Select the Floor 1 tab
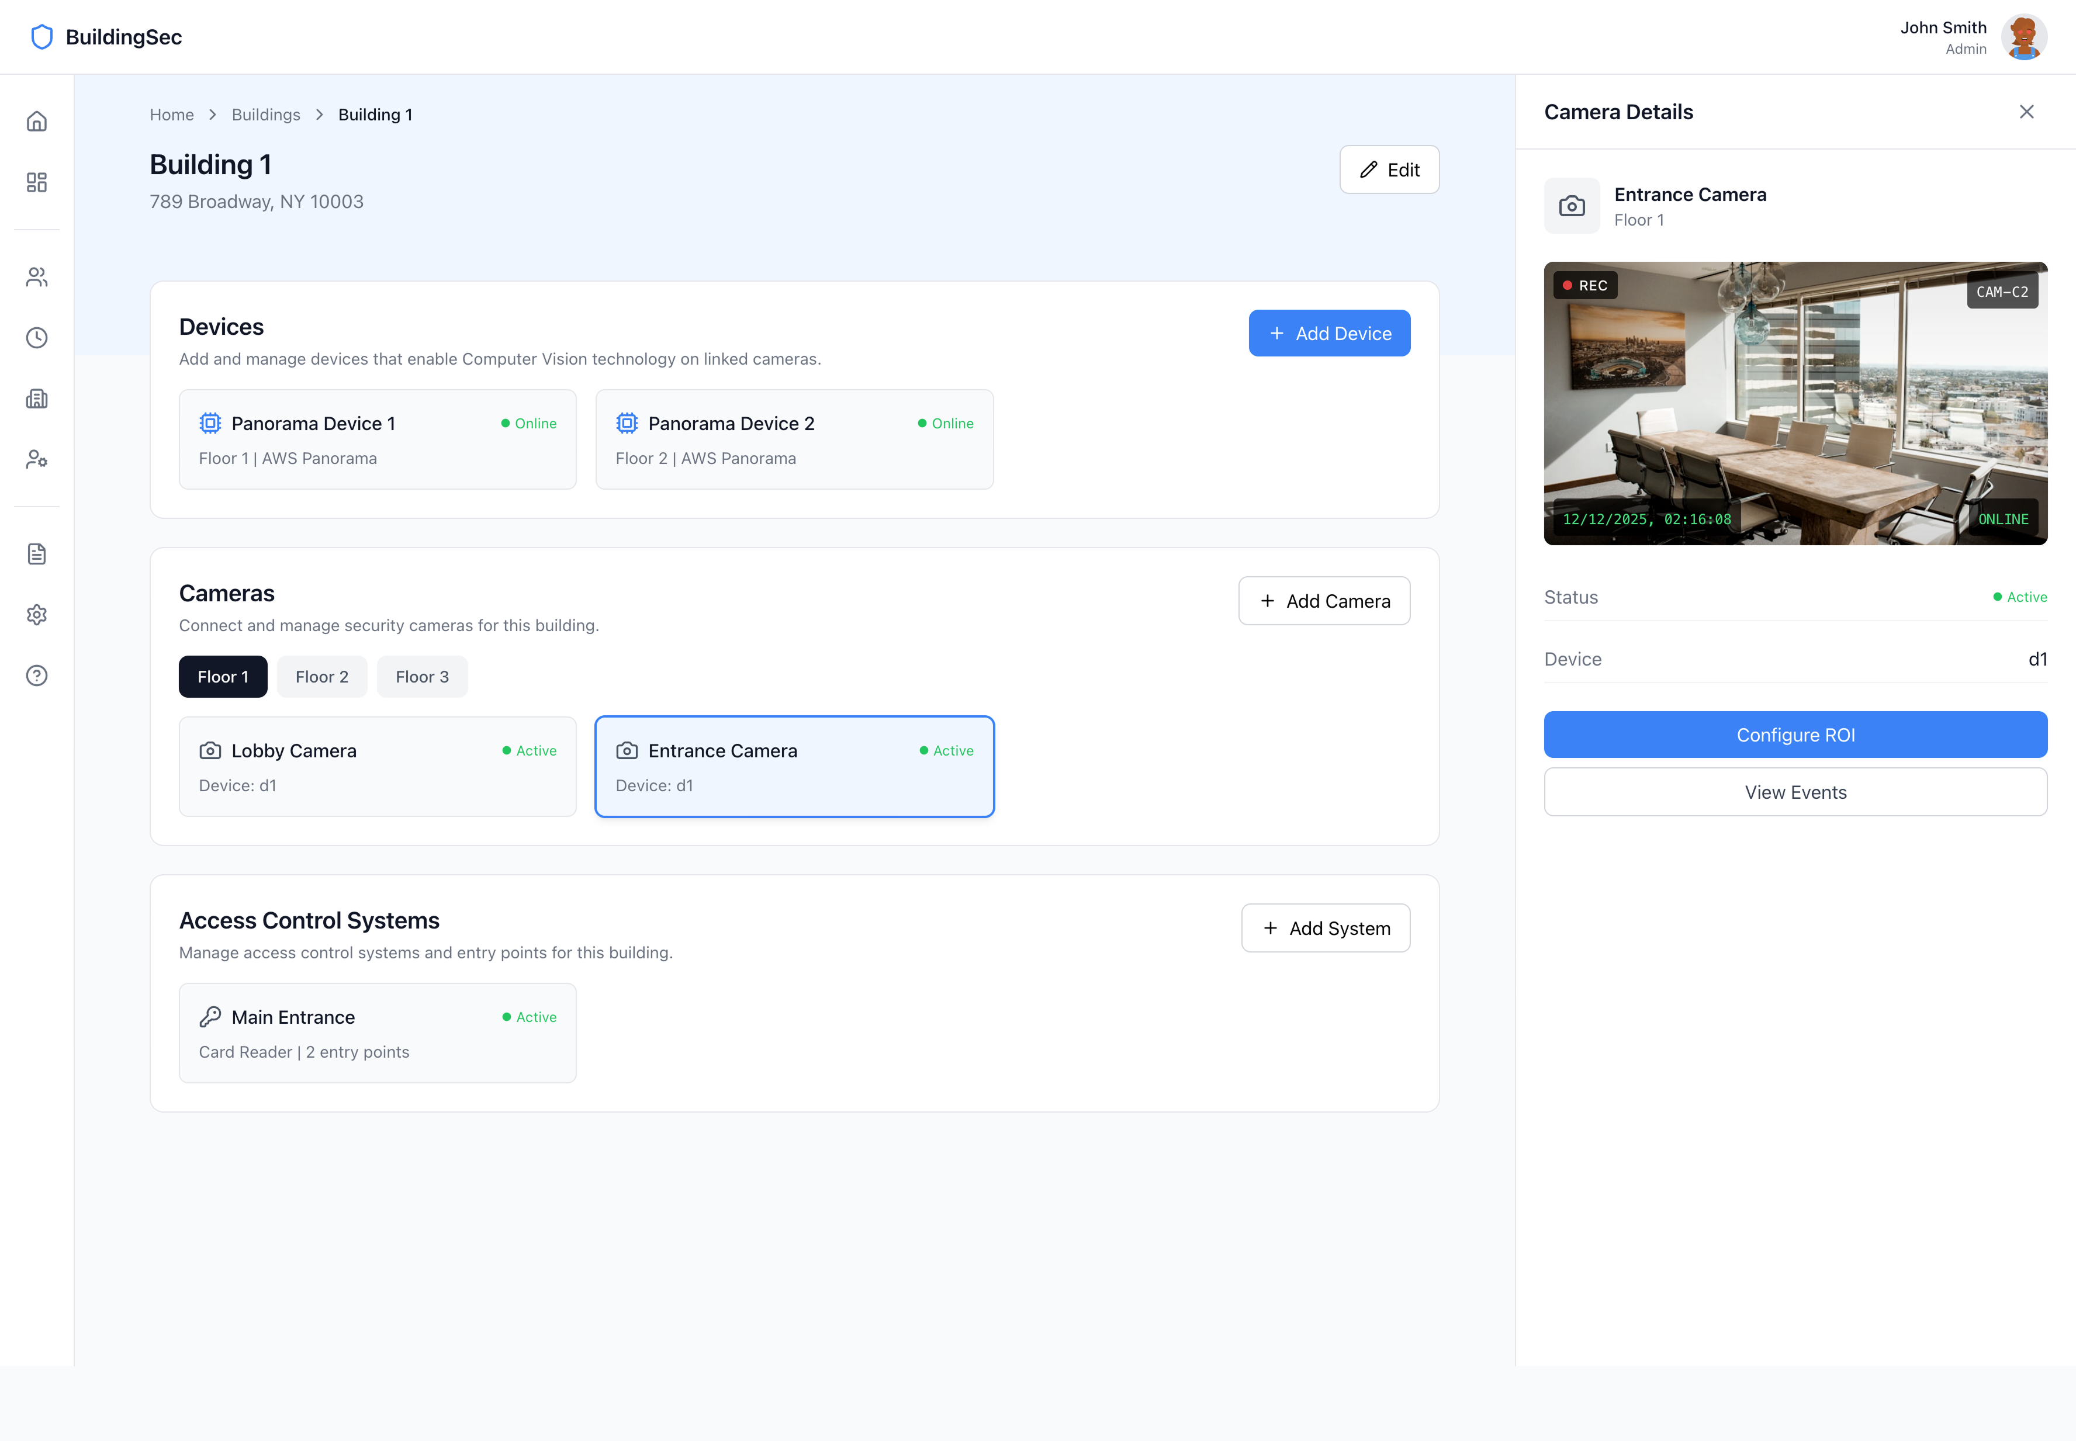Screen dimensions: 2076x1441 point(223,676)
